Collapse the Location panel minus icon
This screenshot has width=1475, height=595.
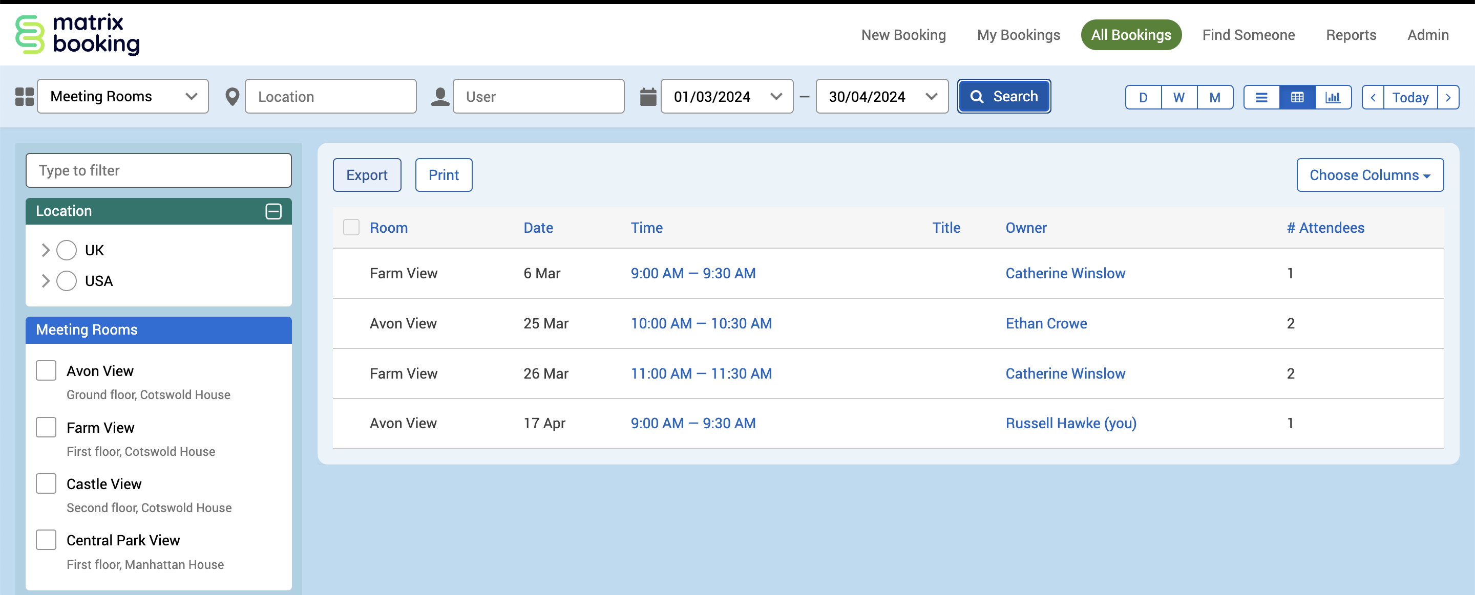tap(273, 211)
